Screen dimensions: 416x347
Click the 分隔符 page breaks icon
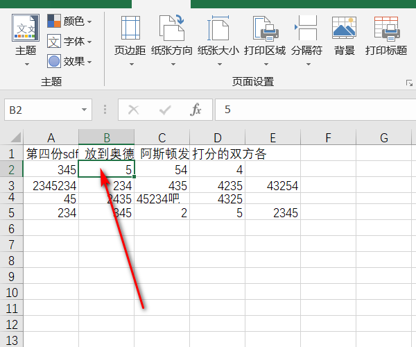[306, 28]
